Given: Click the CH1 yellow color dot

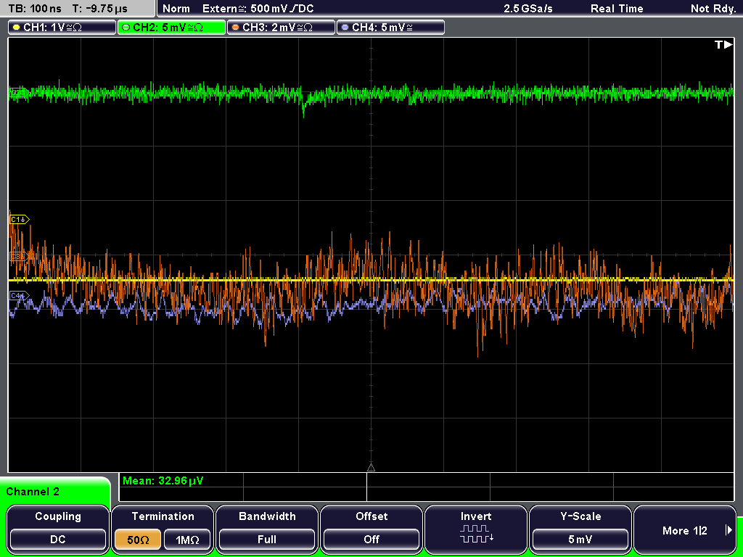Looking at the screenshot, I should 17,28.
